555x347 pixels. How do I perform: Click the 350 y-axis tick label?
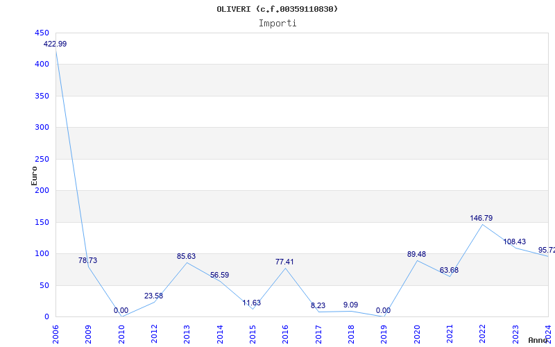pyautogui.click(x=42, y=96)
